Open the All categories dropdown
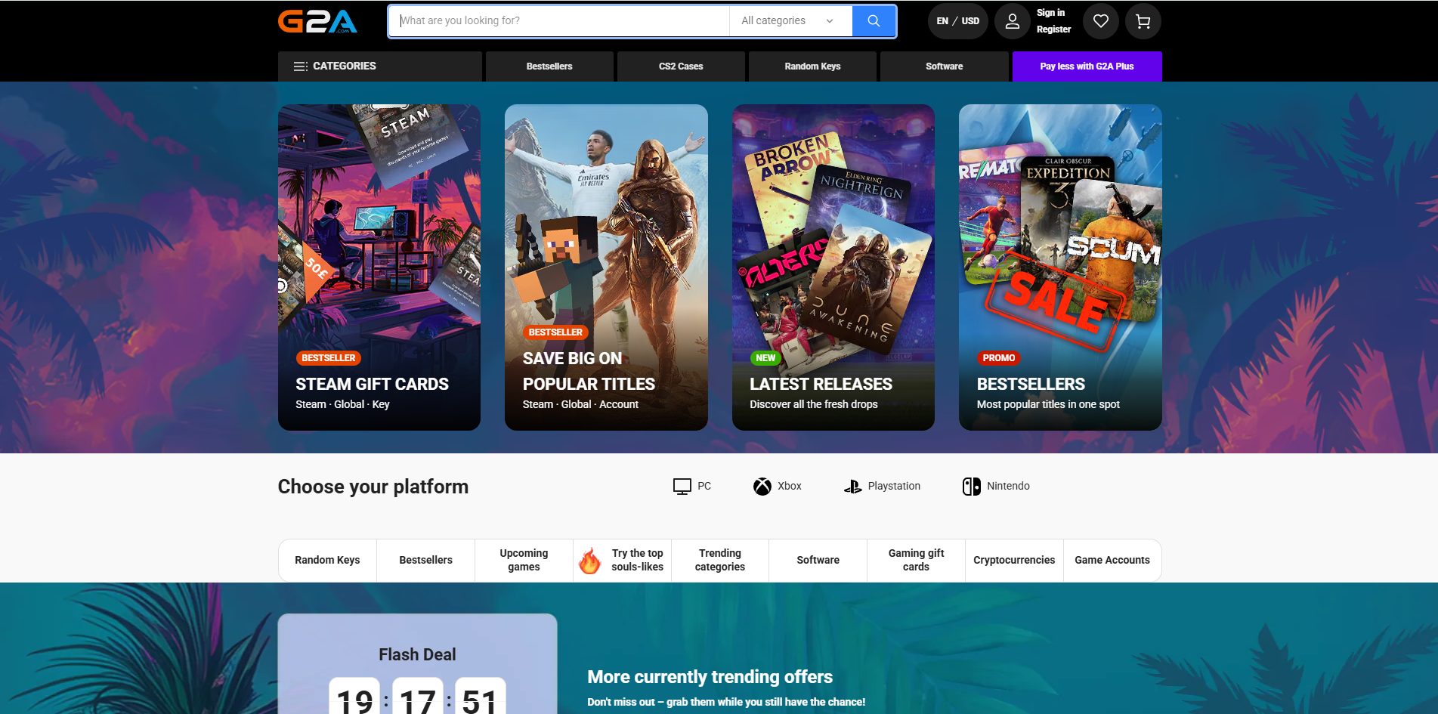The height and width of the screenshot is (714, 1438). coord(786,21)
